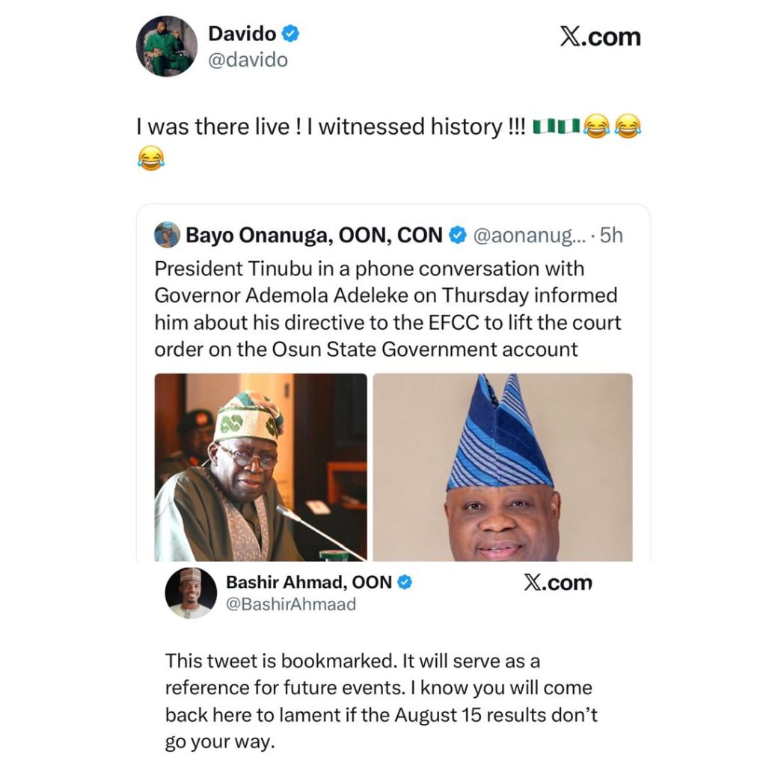Open the 5h timestamp on quoted tweet
The width and height of the screenshot is (766, 766).
612,236
